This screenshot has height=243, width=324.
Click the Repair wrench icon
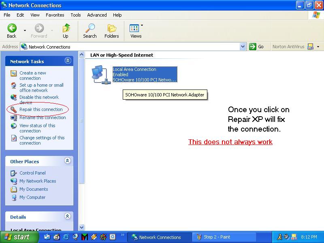coord(14,109)
